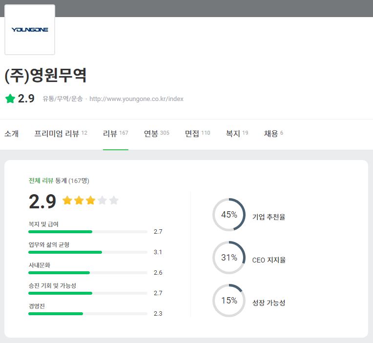Click the 성장 가능성 label

(x=269, y=303)
